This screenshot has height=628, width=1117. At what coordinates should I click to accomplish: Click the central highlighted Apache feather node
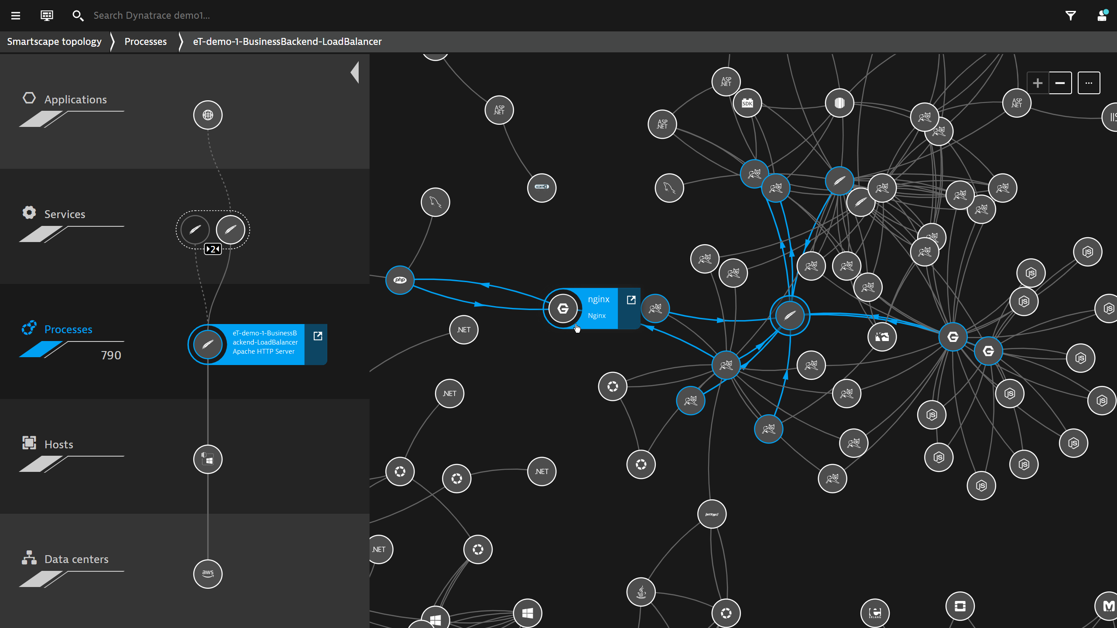[790, 315]
